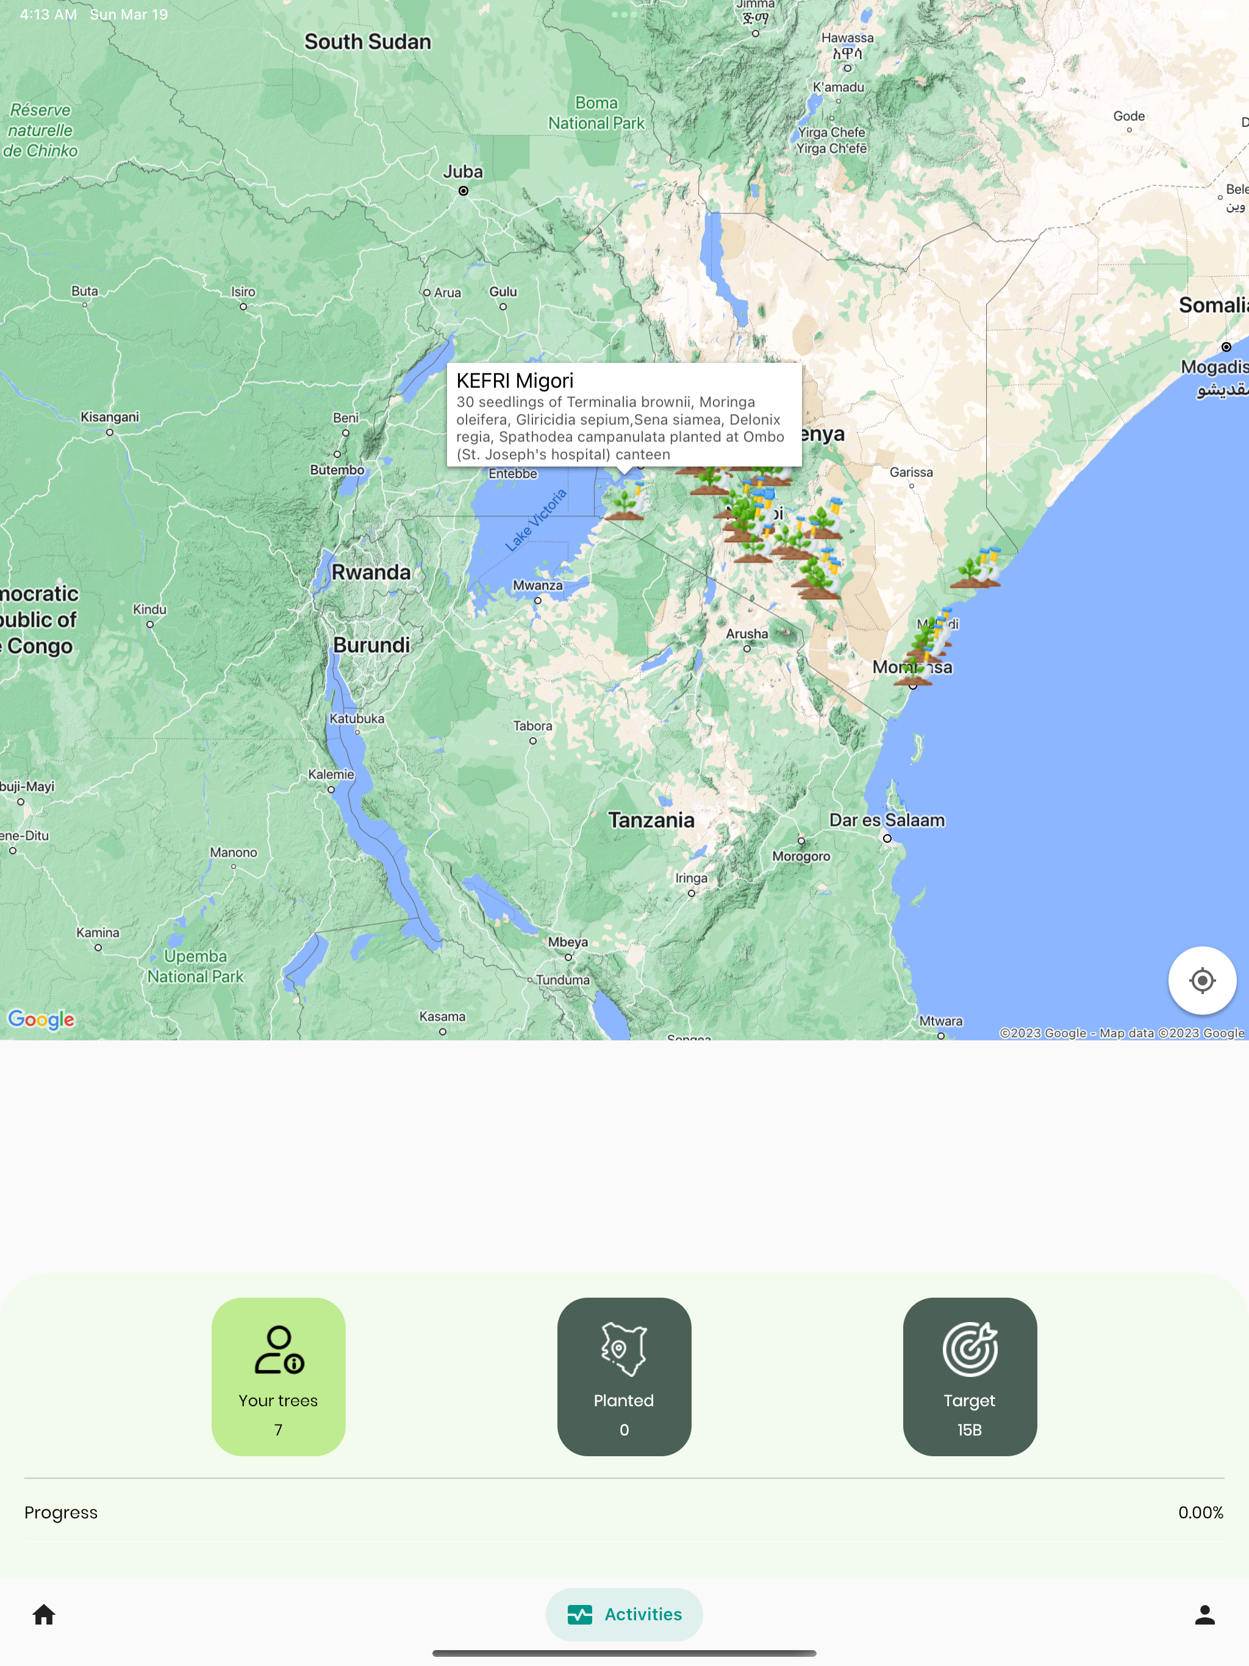The height and width of the screenshot is (1666, 1249).
Task: Tap the Dar es Salaam label
Action: click(x=887, y=820)
